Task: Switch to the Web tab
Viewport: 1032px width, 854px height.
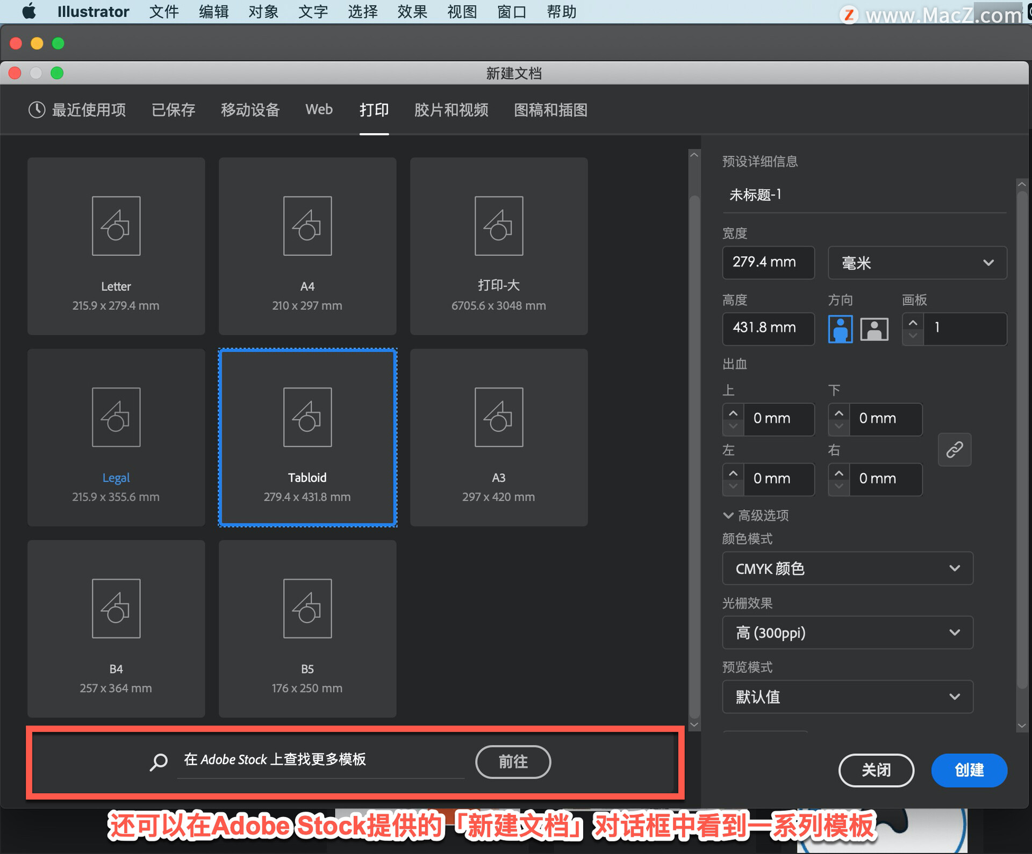Action: 319,110
